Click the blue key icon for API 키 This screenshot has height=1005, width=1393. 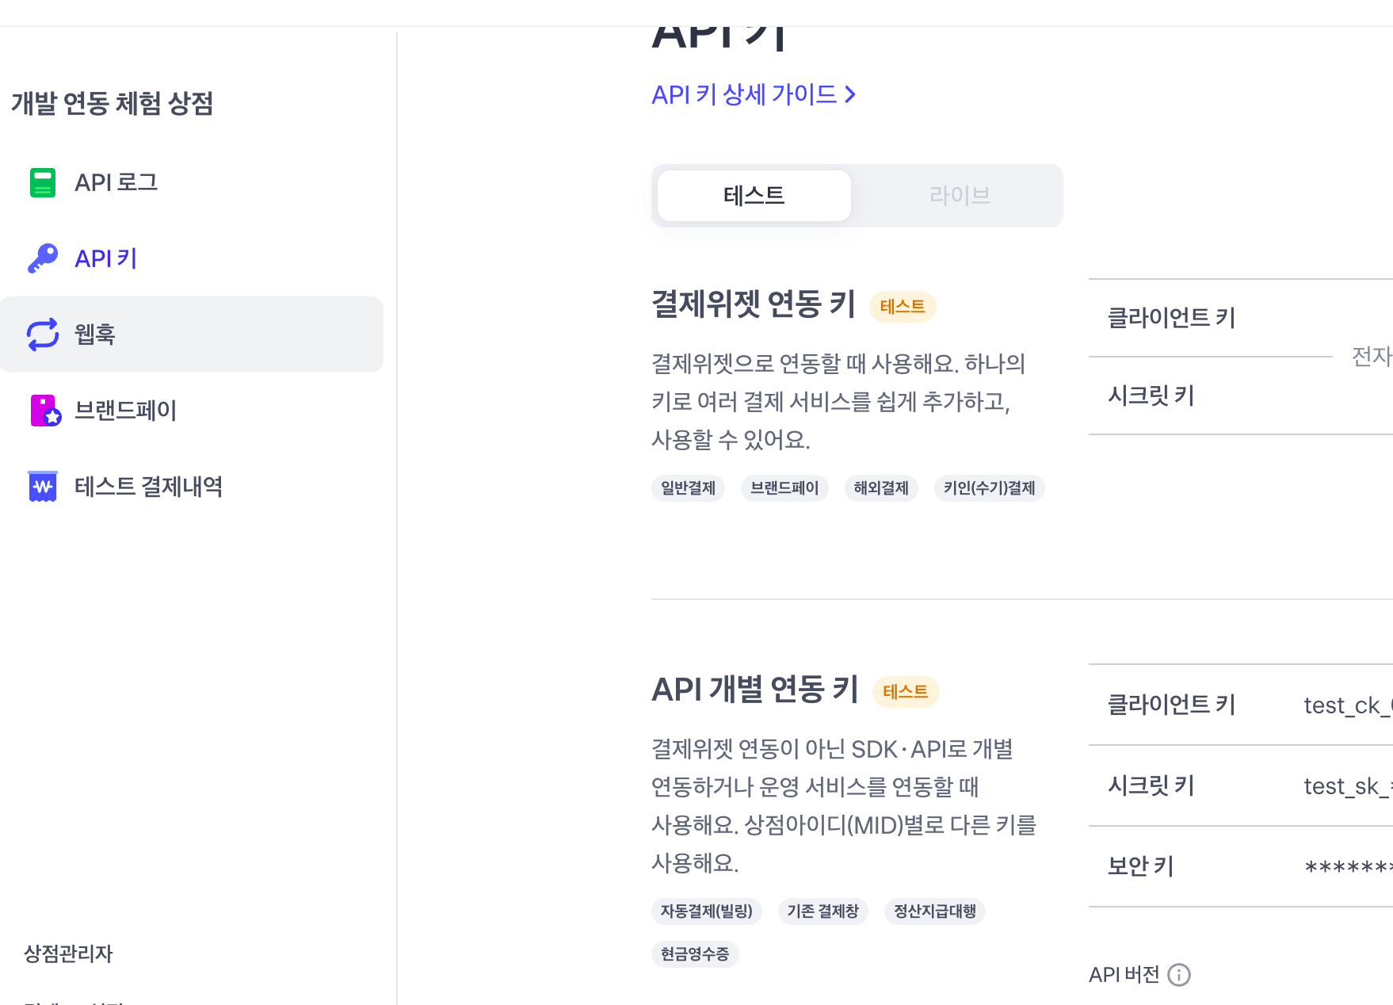pos(43,258)
